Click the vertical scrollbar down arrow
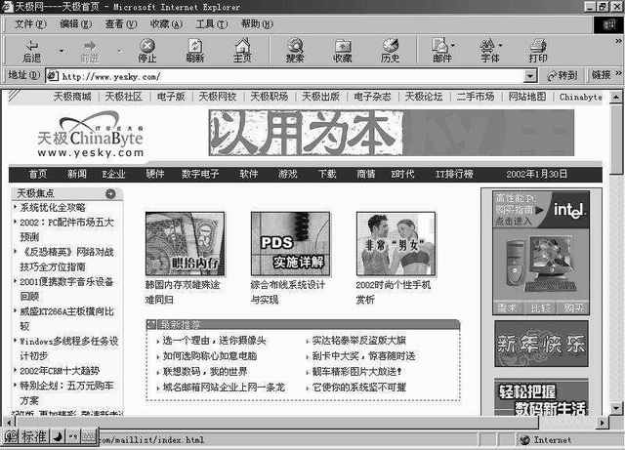 615,408
